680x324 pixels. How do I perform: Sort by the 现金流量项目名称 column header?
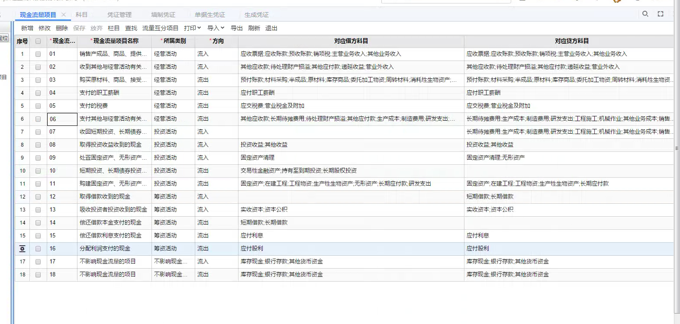click(115, 41)
